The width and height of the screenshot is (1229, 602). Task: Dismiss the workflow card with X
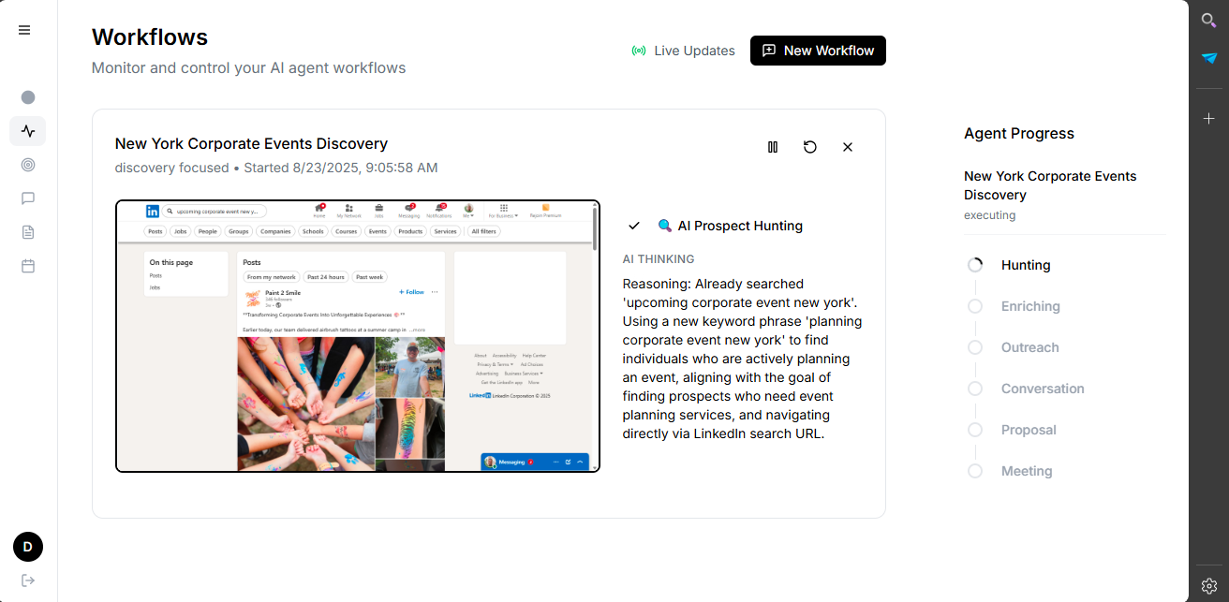click(848, 147)
